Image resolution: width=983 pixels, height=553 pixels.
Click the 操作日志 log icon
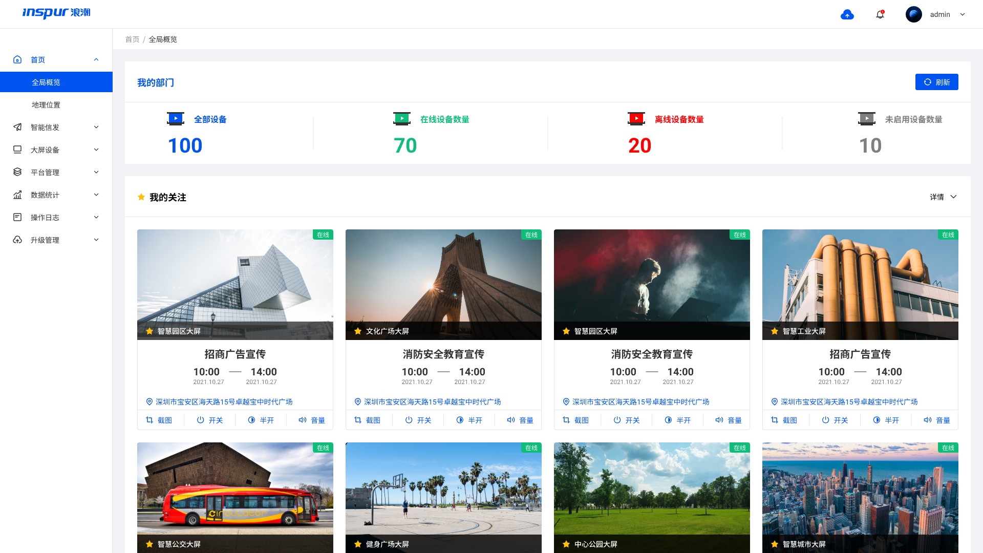coord(17,217)
